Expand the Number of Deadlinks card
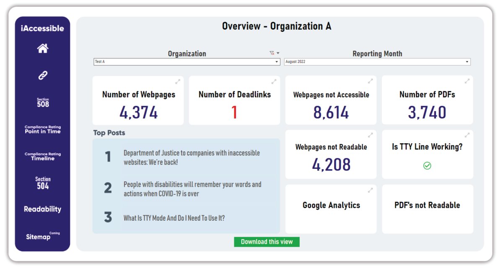Image resolution: width=503 pixels, height=271 pixels. point(274,81)
